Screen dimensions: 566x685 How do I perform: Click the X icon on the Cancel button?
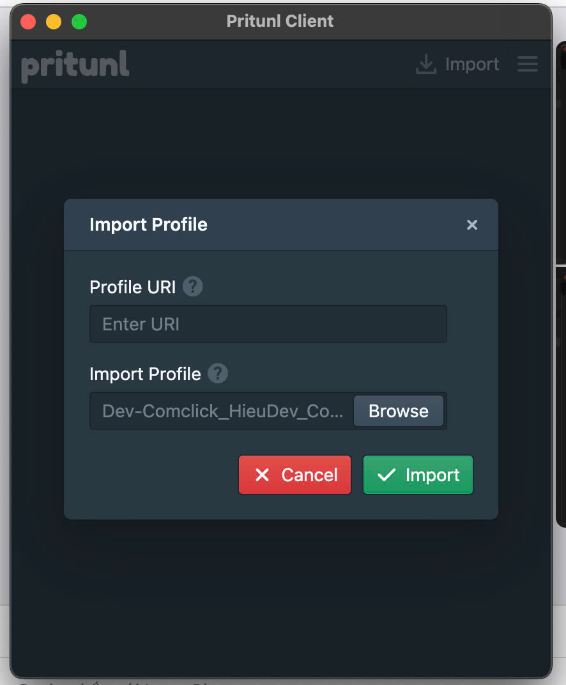[x=262, y=474]
